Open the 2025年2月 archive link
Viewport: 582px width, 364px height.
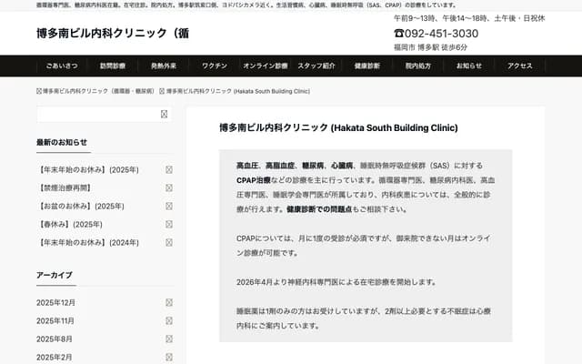pyautogui.click(x=55, y=358)
